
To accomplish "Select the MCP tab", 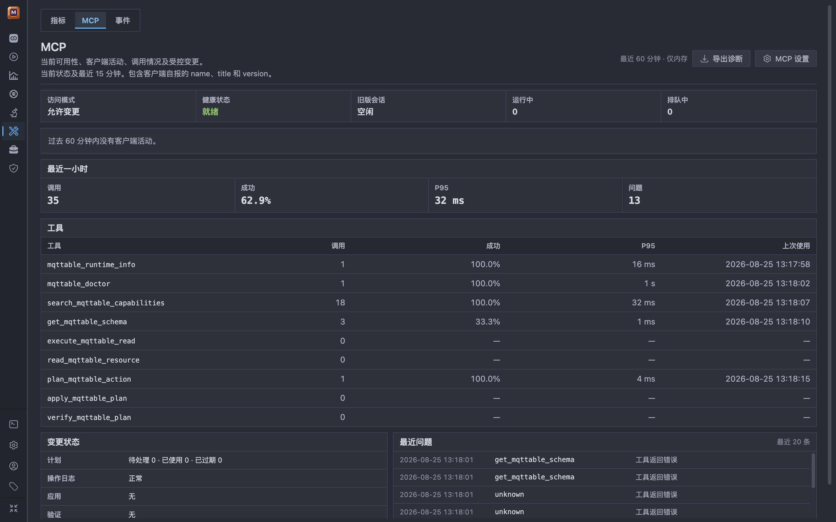I will coord(90,20).
